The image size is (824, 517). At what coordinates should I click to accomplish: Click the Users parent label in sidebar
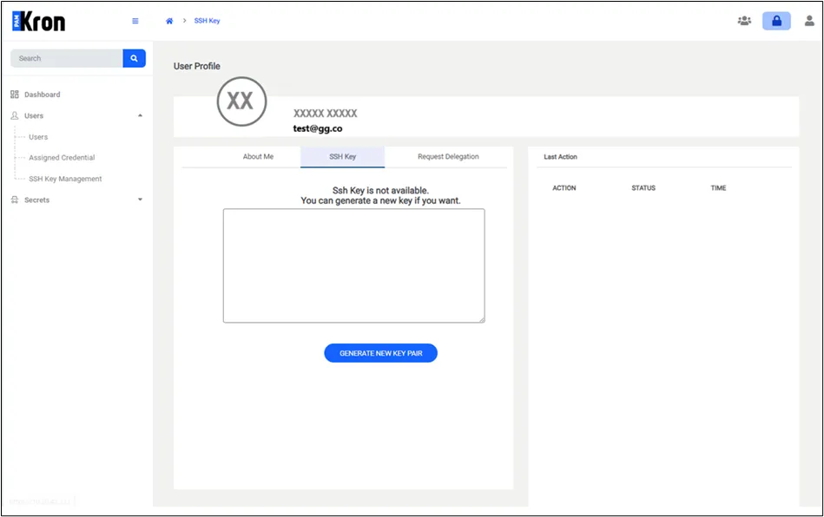34,115
